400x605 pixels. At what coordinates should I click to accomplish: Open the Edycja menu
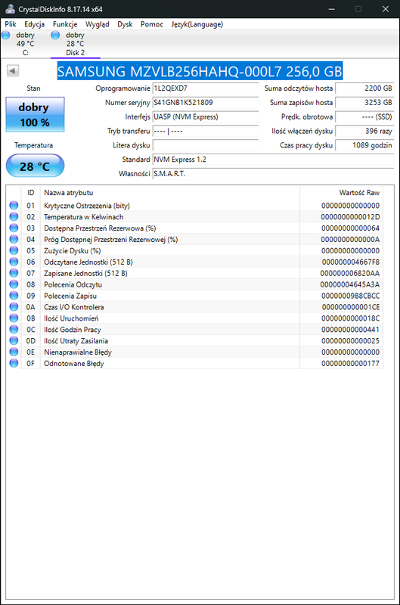[x=34, y=24]
